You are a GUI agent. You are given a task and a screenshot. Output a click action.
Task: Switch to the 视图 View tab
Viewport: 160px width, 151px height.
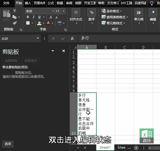pos(78,3)
